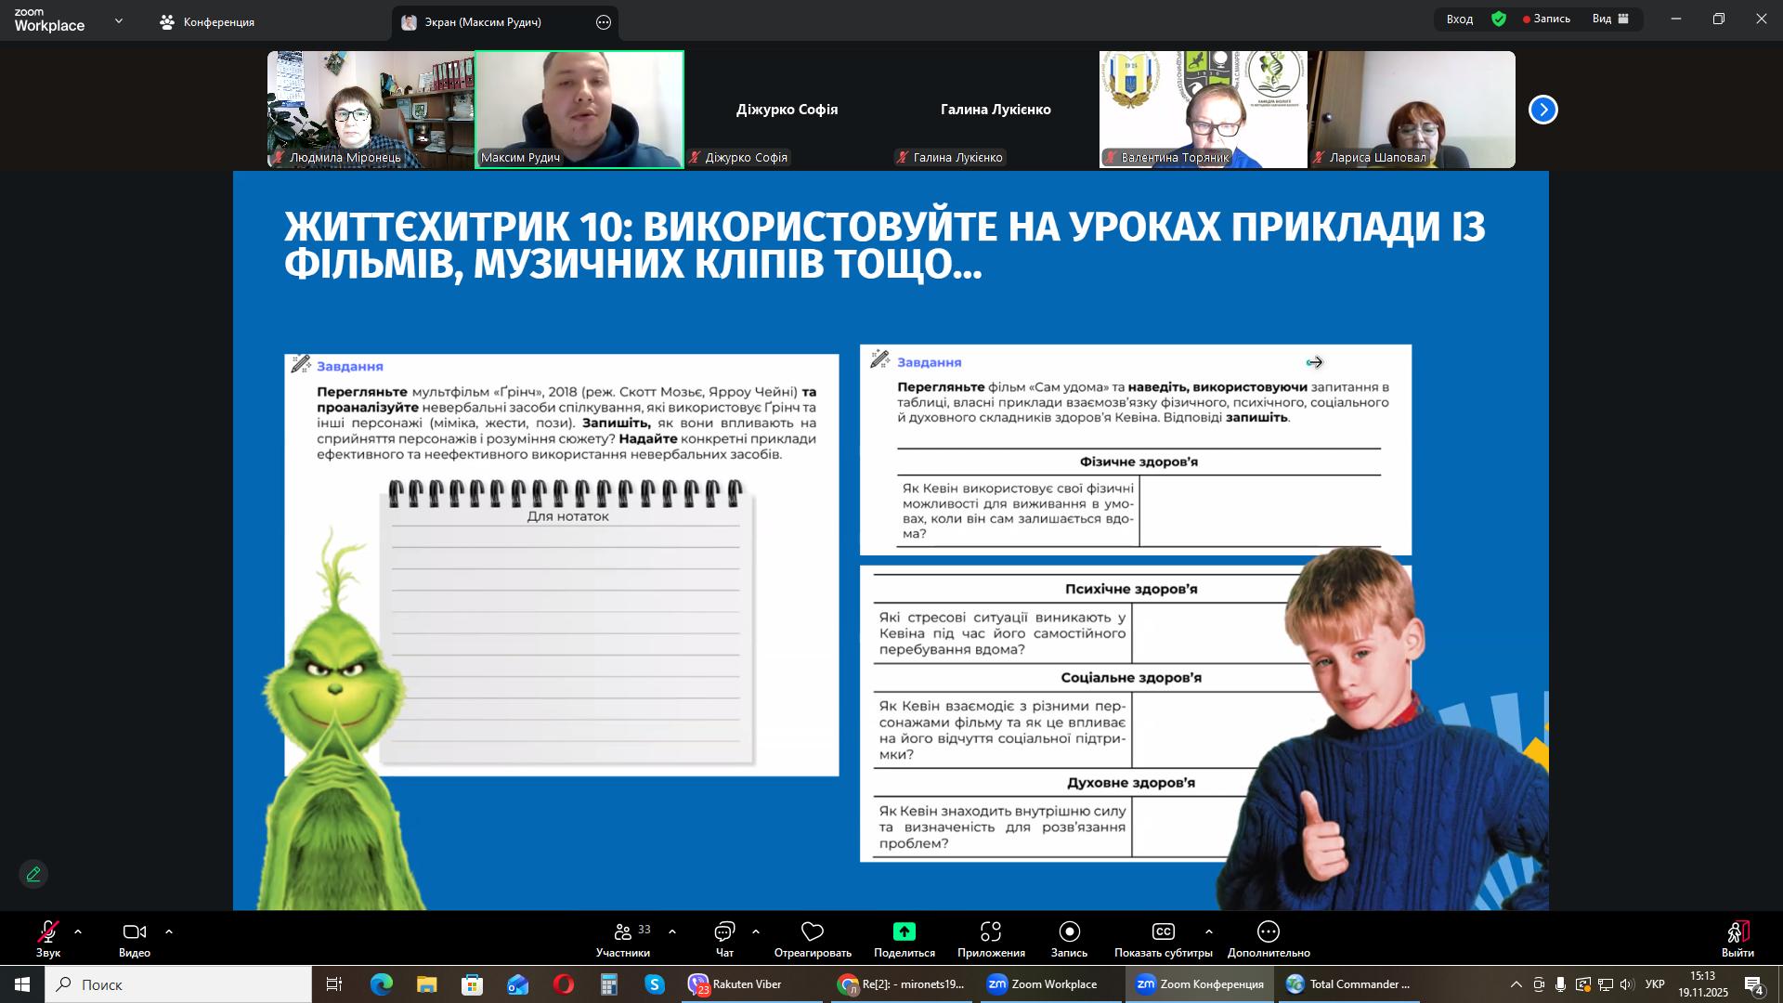
Task: Toggle microphone mute (Звук) button
Action: (48, 931)
